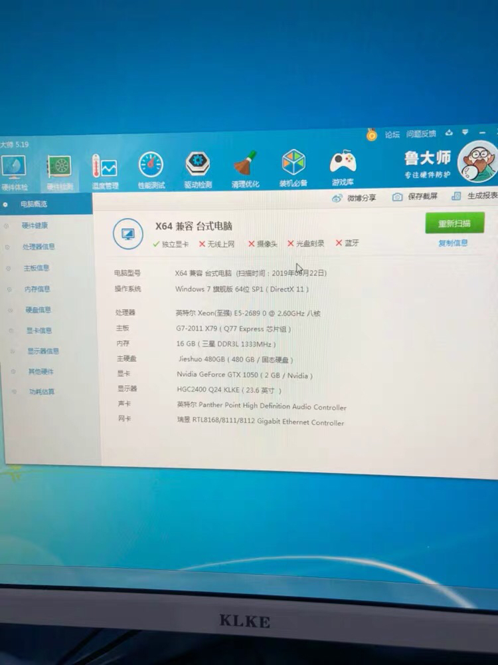Viewport: 498px width, 665px height.
Task: Open the title bar dropdown menu arrow
Action: [x=465, y=132]
